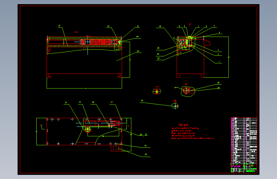Select part callout number 6
Image resolution: width=277 pixels, height=179 pixels.
click(x=206, y=26)
